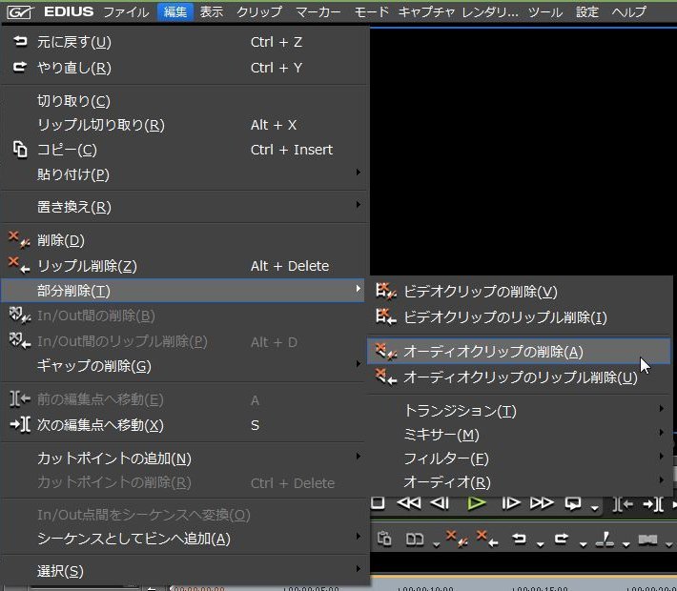
Task: Select 切り取り(C) menu entry
Action: click(185, 101)
